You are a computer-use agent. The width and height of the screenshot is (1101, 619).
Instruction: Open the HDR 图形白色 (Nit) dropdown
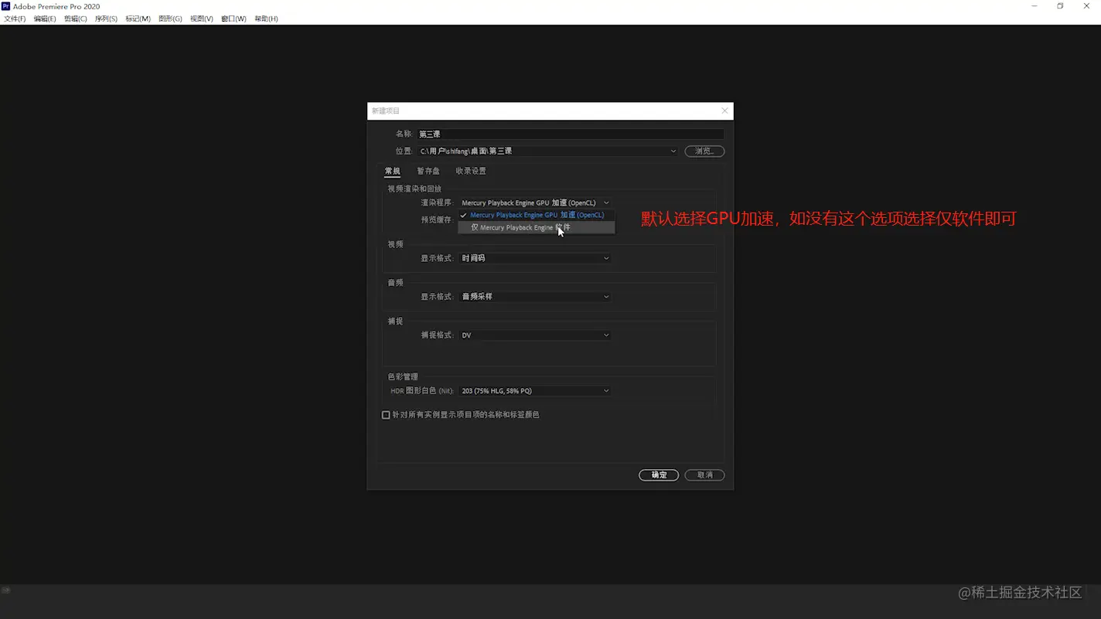pos(535,391)
